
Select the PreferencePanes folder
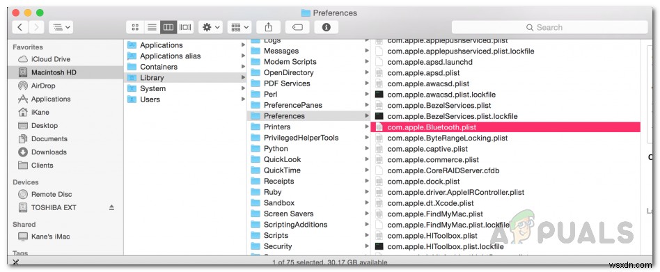tap(309, 105)
